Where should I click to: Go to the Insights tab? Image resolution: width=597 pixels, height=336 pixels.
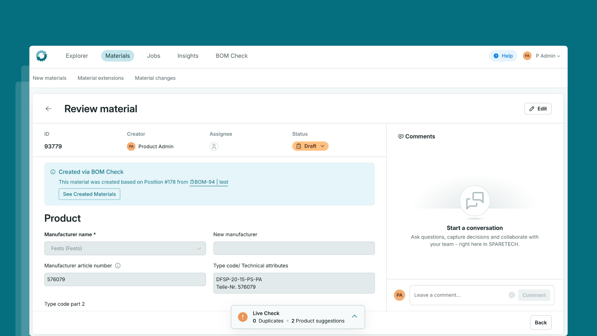[x=188, y=56]
